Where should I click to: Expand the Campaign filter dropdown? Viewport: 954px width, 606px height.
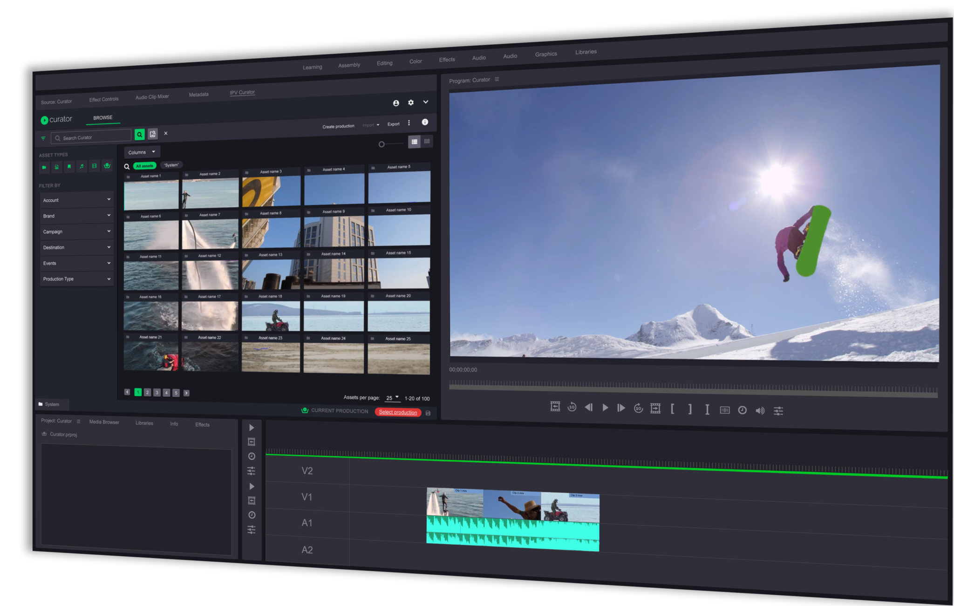pyautogui.click(x=76, y=232)
